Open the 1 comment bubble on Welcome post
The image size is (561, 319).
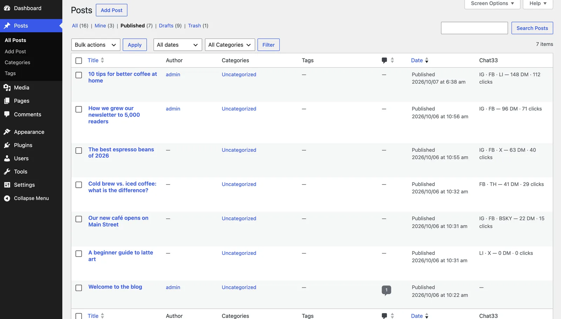pos(386,290)
